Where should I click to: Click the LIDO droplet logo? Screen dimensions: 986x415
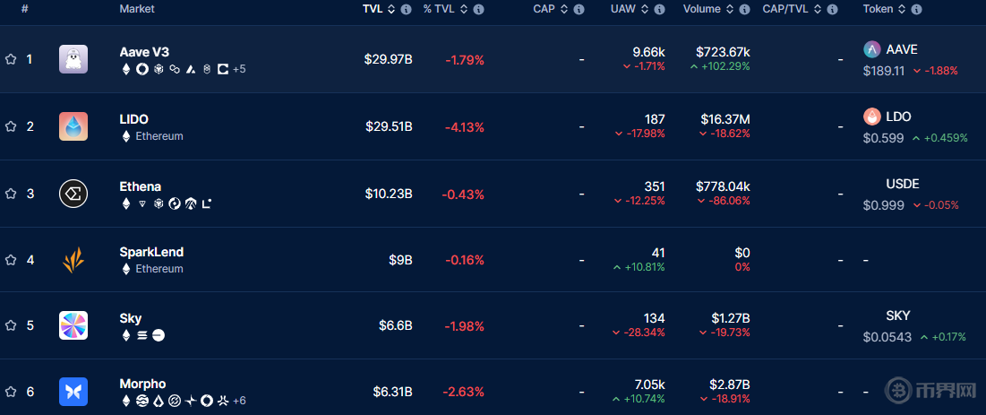[73, 126]
